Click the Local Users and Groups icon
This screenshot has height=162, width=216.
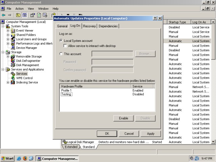pyautogui.click(x=13, y=39)
